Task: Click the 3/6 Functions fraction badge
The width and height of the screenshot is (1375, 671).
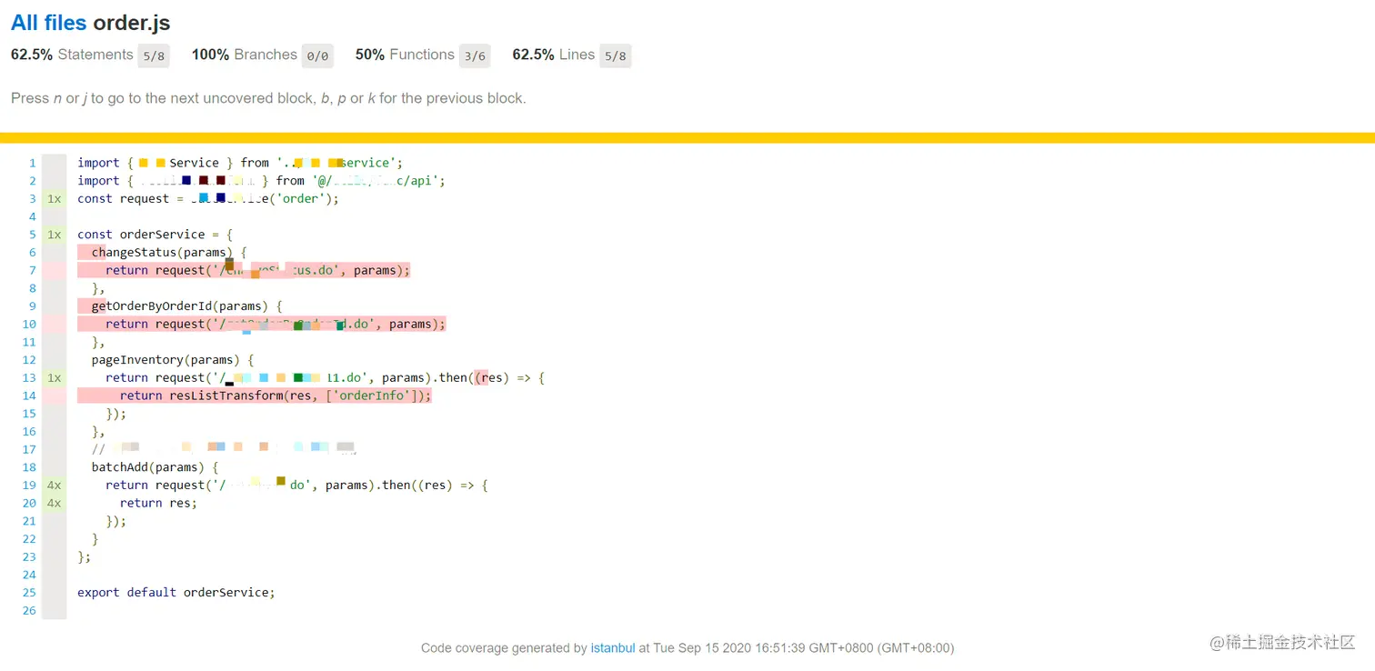Action: pyautogui.click(x=475, y=56)
